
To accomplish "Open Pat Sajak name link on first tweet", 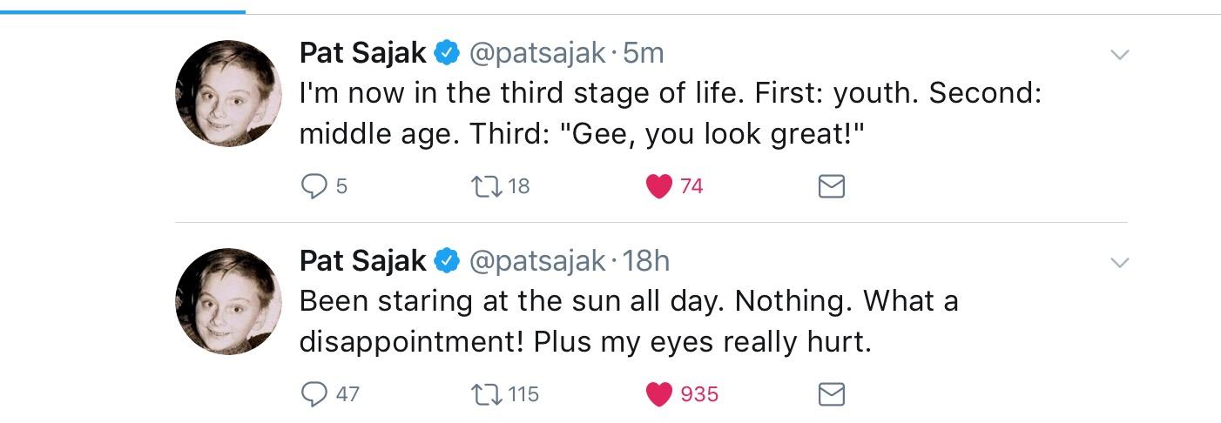I will (x=362, y=53).
